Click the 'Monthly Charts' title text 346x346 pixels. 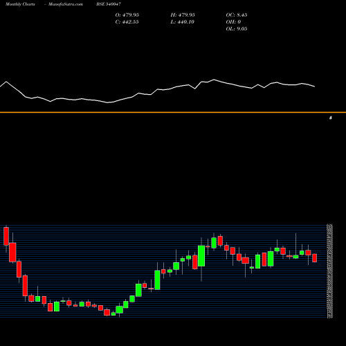pos(20,4)
